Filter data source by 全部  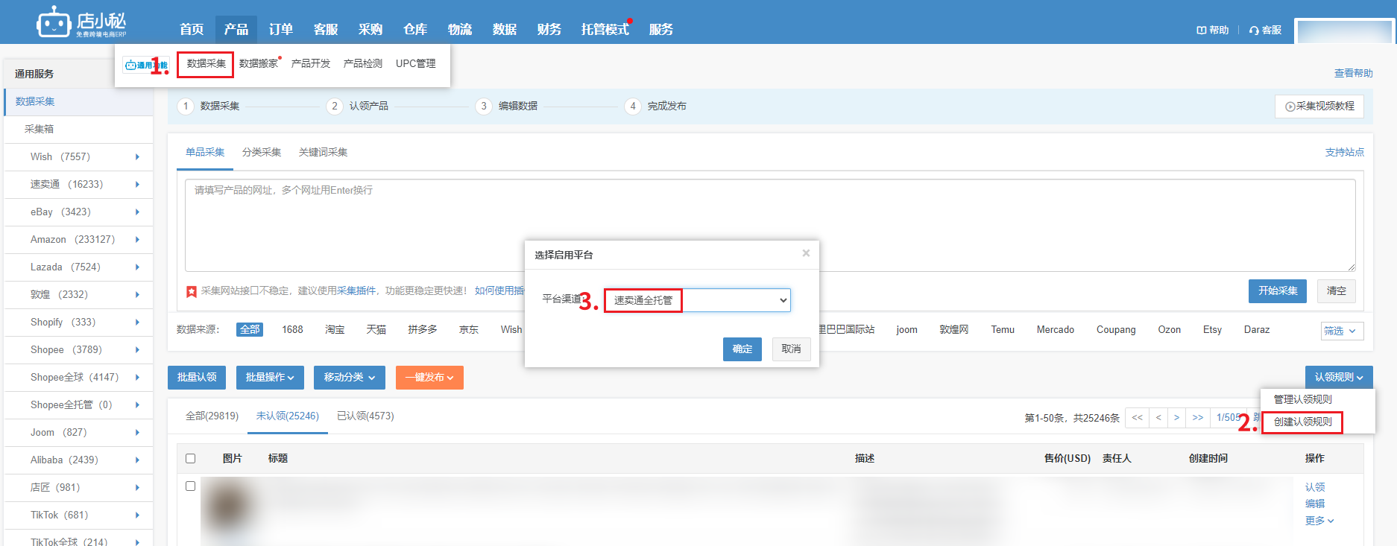tap(250, 330)
